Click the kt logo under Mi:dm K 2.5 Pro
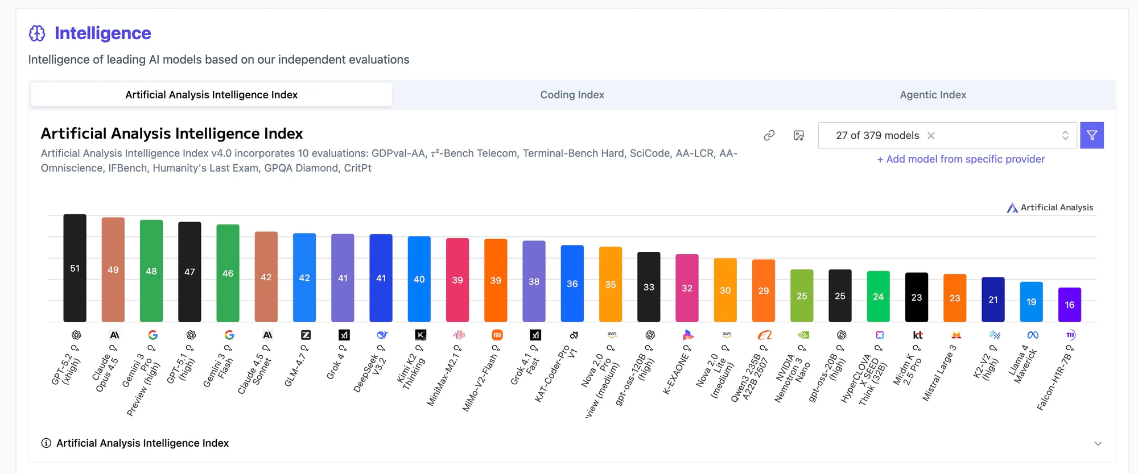 [x=918, y=335]
